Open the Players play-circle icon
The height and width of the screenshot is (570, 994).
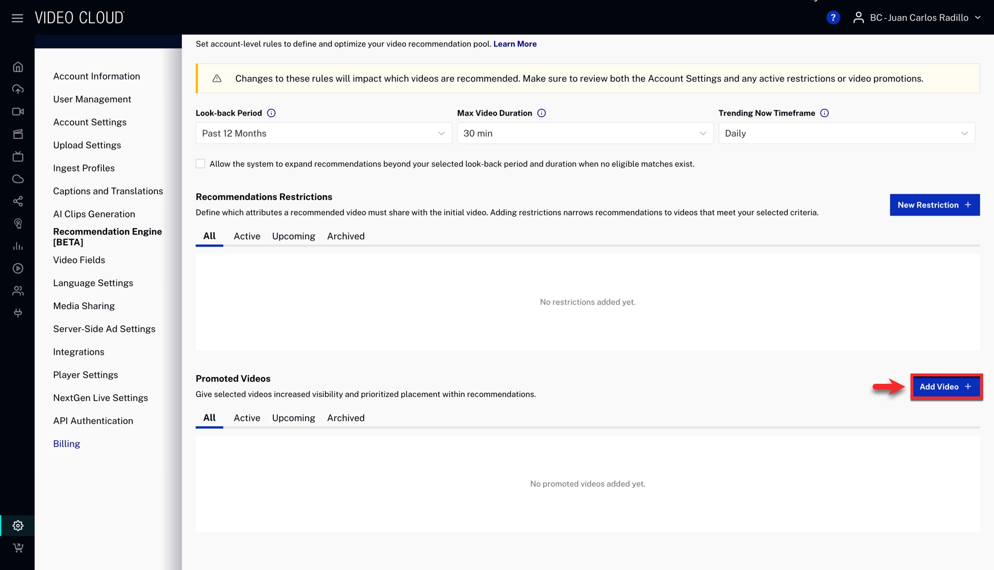tap(18, 268)
